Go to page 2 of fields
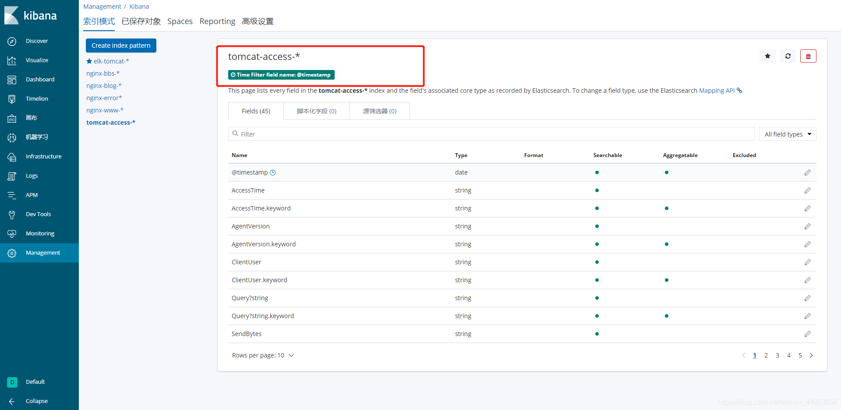Screen dimensions: 841x410 (766, 355)
